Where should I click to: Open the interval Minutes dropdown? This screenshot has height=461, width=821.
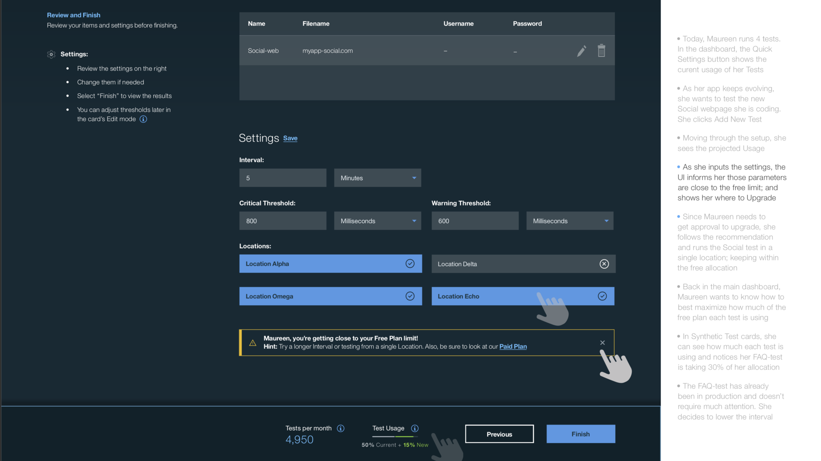(377, 178)
